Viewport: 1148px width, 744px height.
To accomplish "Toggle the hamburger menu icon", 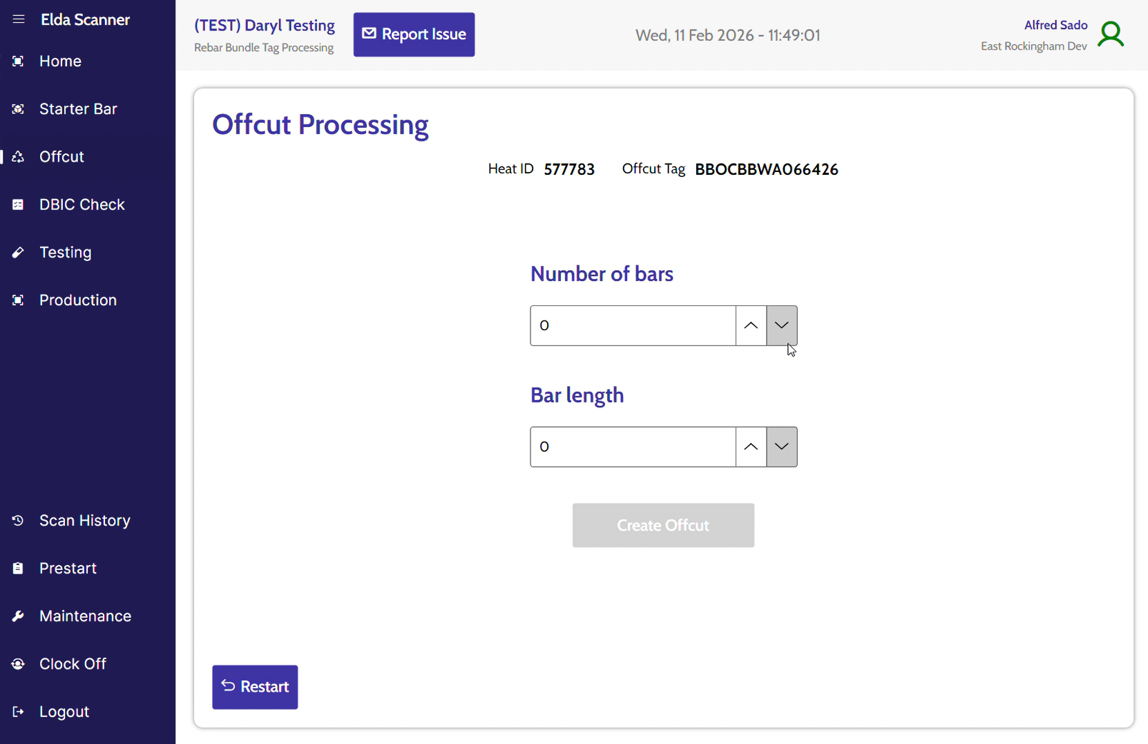I will (x=19, y=19).
